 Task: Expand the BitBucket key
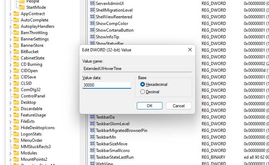[x=10, y=52]
